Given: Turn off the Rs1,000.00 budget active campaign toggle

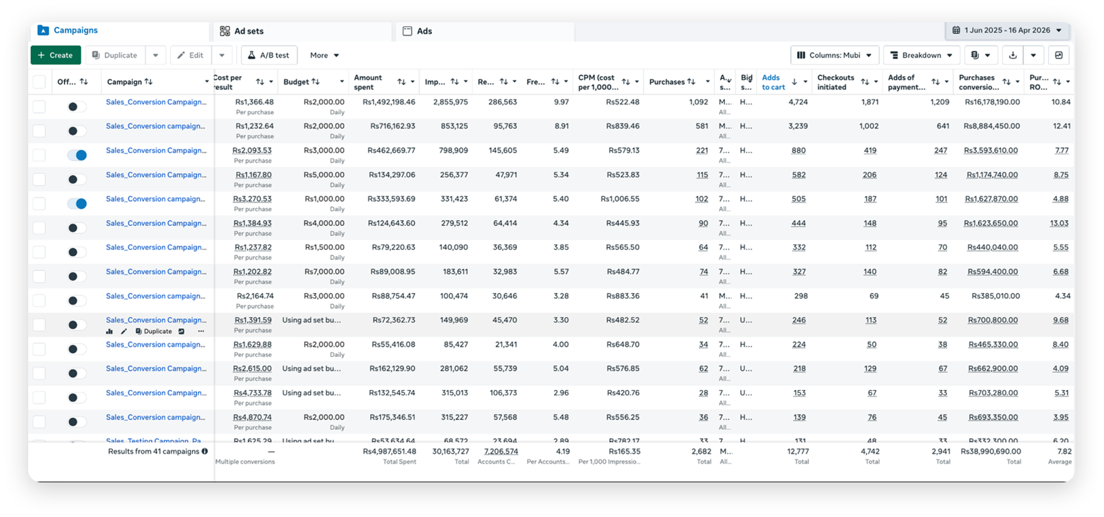Looking at the screenshot, I should [x=77, y=204].
